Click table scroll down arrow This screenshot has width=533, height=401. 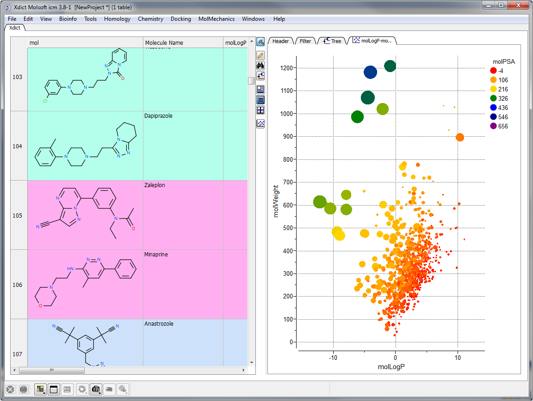click(x=252, y=363)
